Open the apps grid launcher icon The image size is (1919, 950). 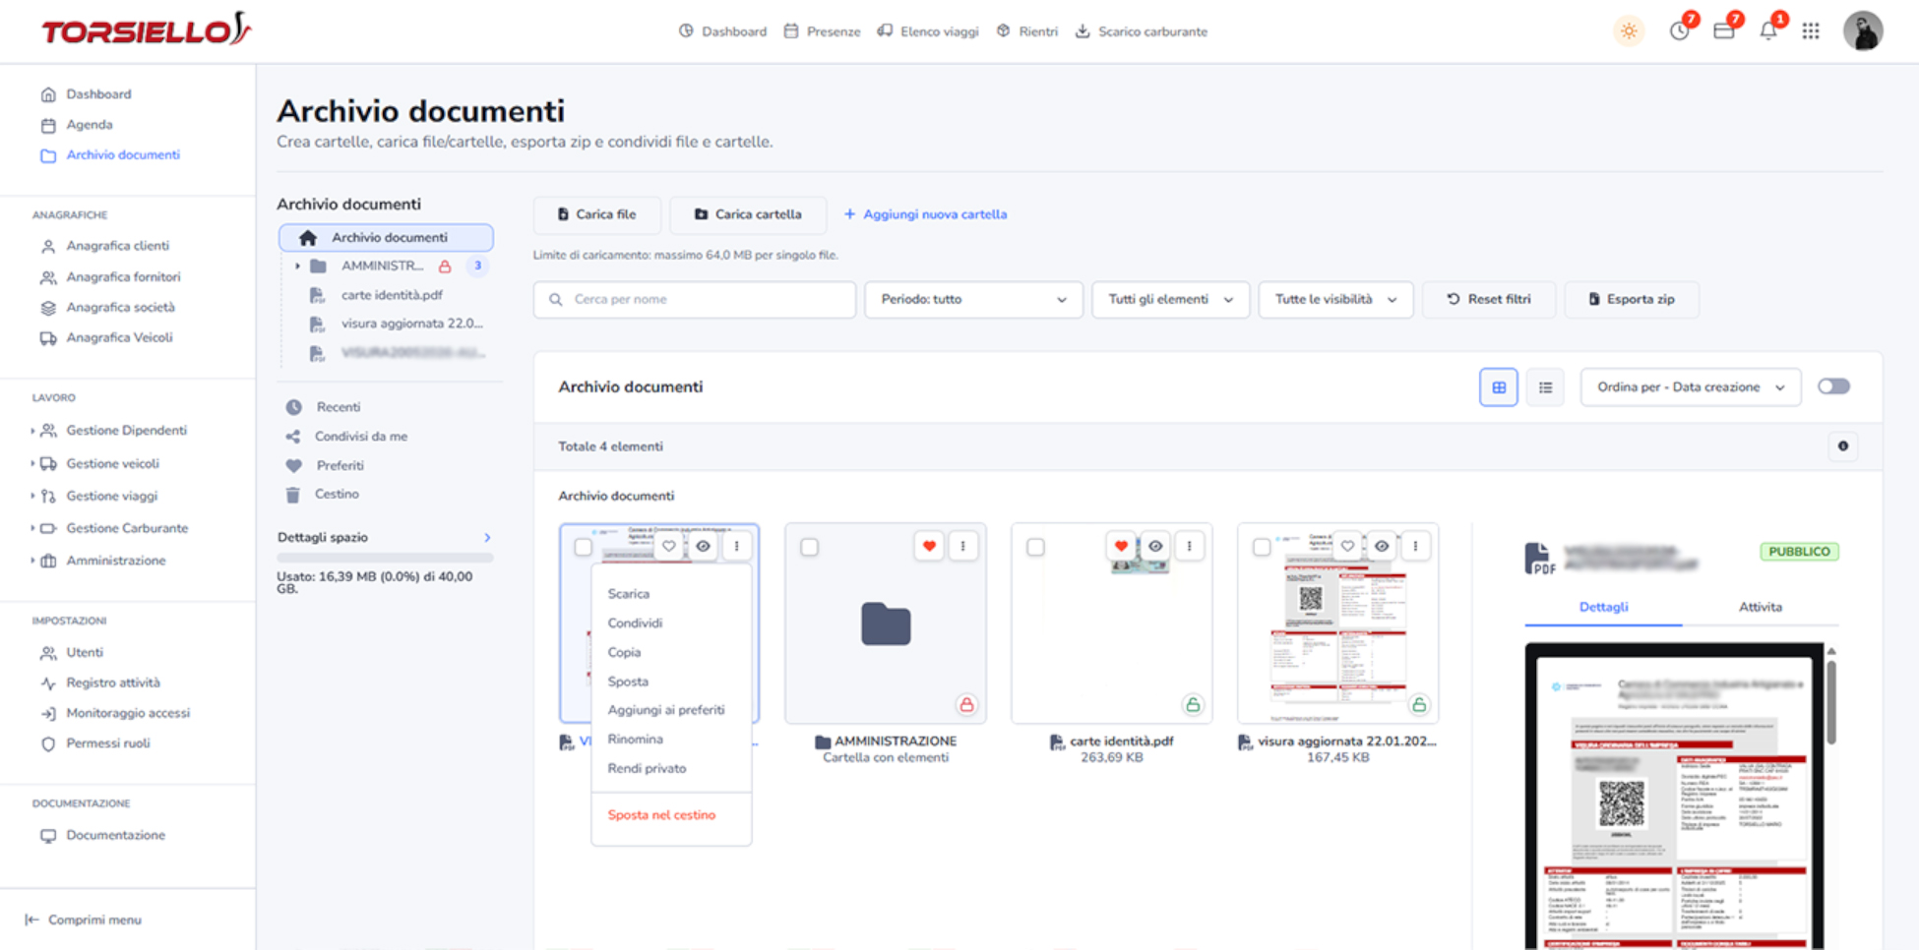(1811, 31)
